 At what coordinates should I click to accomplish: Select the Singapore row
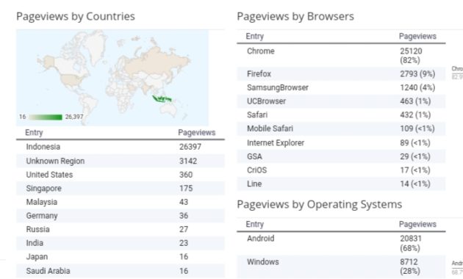[121, 188]
